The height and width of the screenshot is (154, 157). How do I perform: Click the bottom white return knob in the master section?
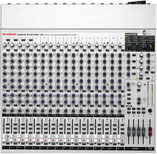(141, 74)
